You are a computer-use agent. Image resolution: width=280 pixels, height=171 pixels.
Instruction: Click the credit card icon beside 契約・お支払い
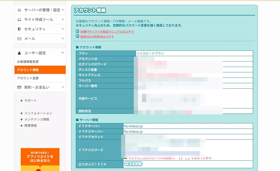[x=19, y=87]
